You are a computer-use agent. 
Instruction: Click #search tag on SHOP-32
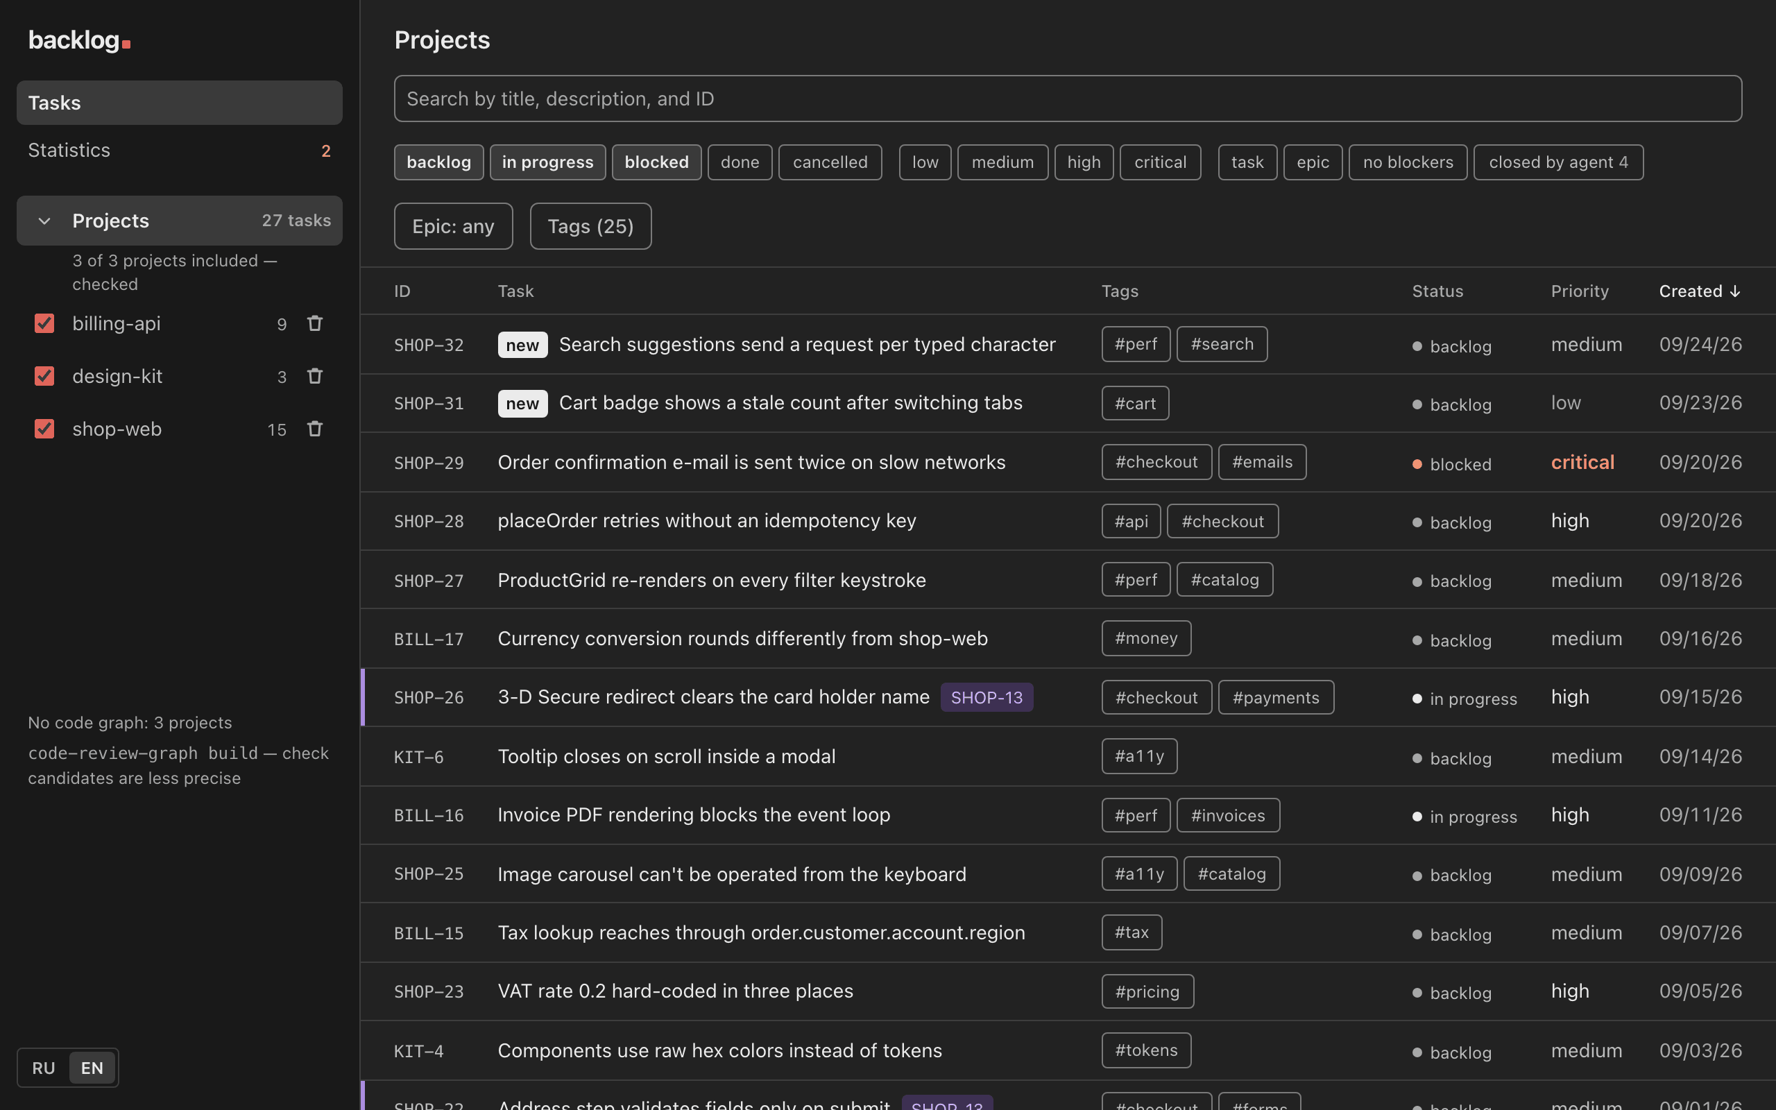1222,344
